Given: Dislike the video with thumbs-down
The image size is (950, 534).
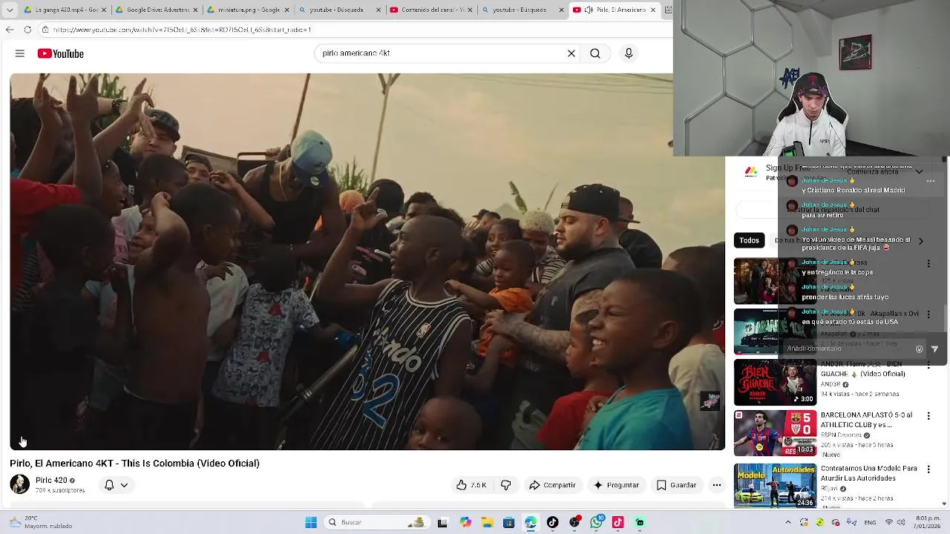Looking at the screenshot, I should 506,485.
